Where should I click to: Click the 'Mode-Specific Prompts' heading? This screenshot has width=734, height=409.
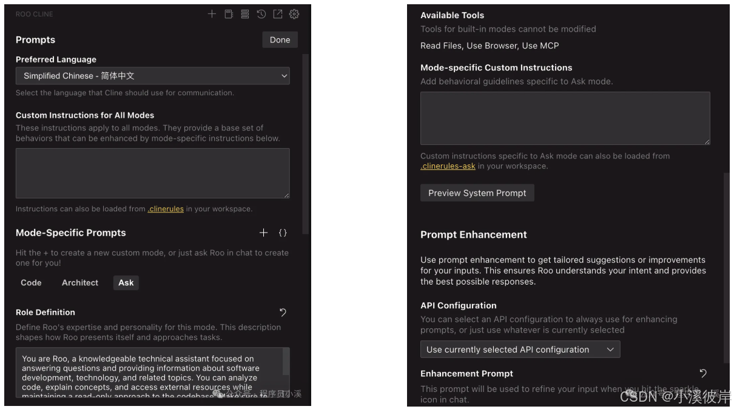pyautogui.click(x=71, y=232)
